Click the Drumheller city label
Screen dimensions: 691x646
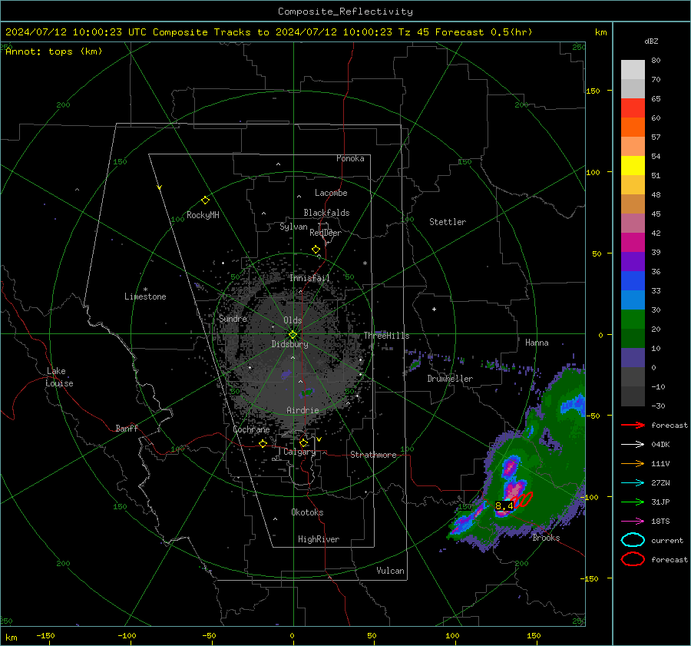(450, 379)
